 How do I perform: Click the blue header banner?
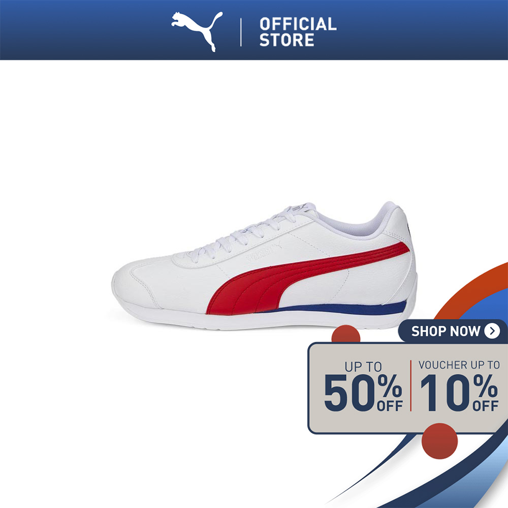(254, 30)
